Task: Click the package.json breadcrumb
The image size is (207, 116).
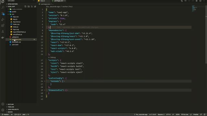Action: click(x=46, y=4)
